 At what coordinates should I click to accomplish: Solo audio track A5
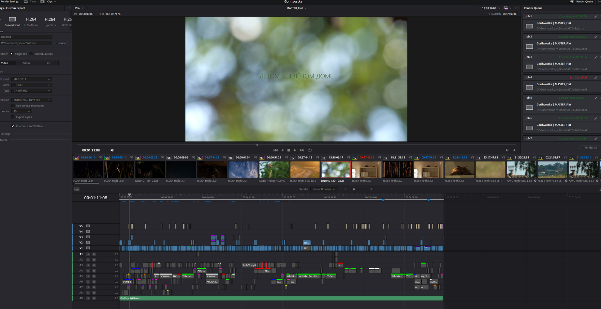pos(88,276)
